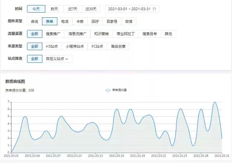The width and height of the screenshot is (232, 163).
Task: Choose 回呼 component type
Action: point(95,21)
